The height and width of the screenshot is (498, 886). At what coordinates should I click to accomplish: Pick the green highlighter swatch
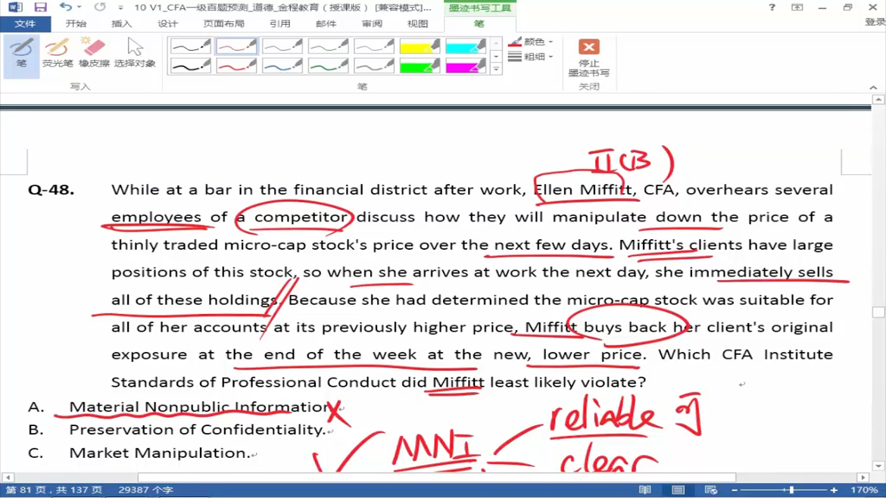(x=420, y=66)
